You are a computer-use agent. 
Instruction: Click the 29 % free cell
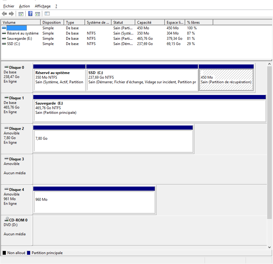pyautogui.click(x=191, y=44)
